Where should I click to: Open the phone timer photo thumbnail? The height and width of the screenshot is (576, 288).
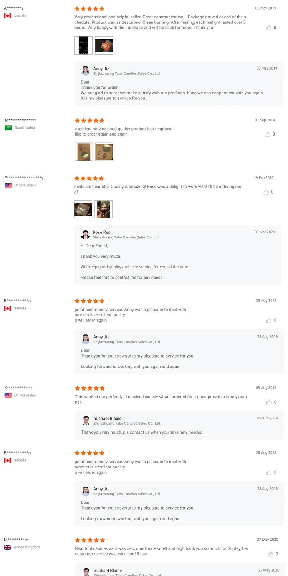[83, 45]
